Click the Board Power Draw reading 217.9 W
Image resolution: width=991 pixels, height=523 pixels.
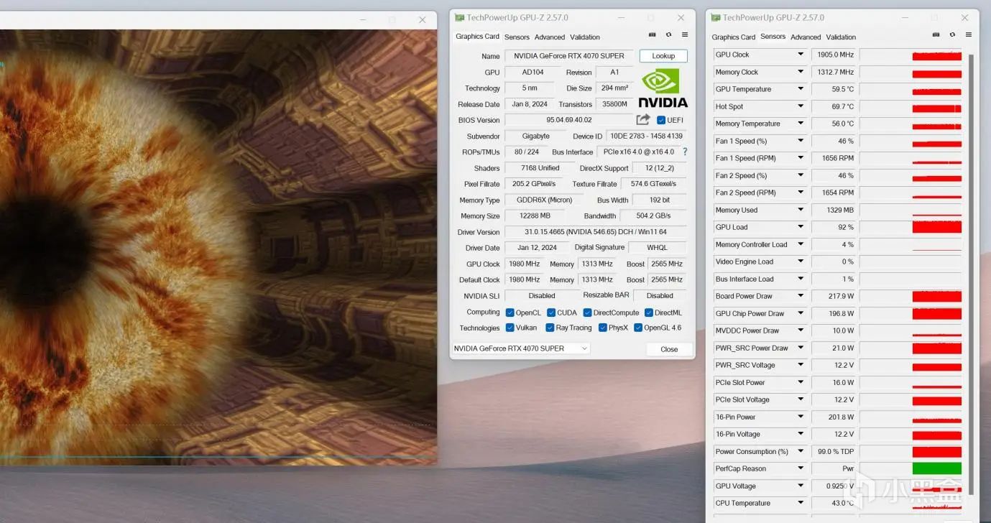coord(834,296)
